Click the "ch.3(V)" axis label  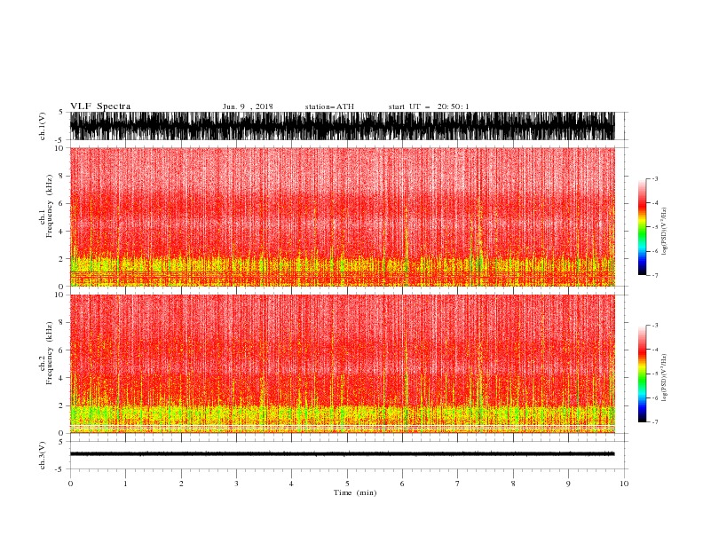pos(42,455)
